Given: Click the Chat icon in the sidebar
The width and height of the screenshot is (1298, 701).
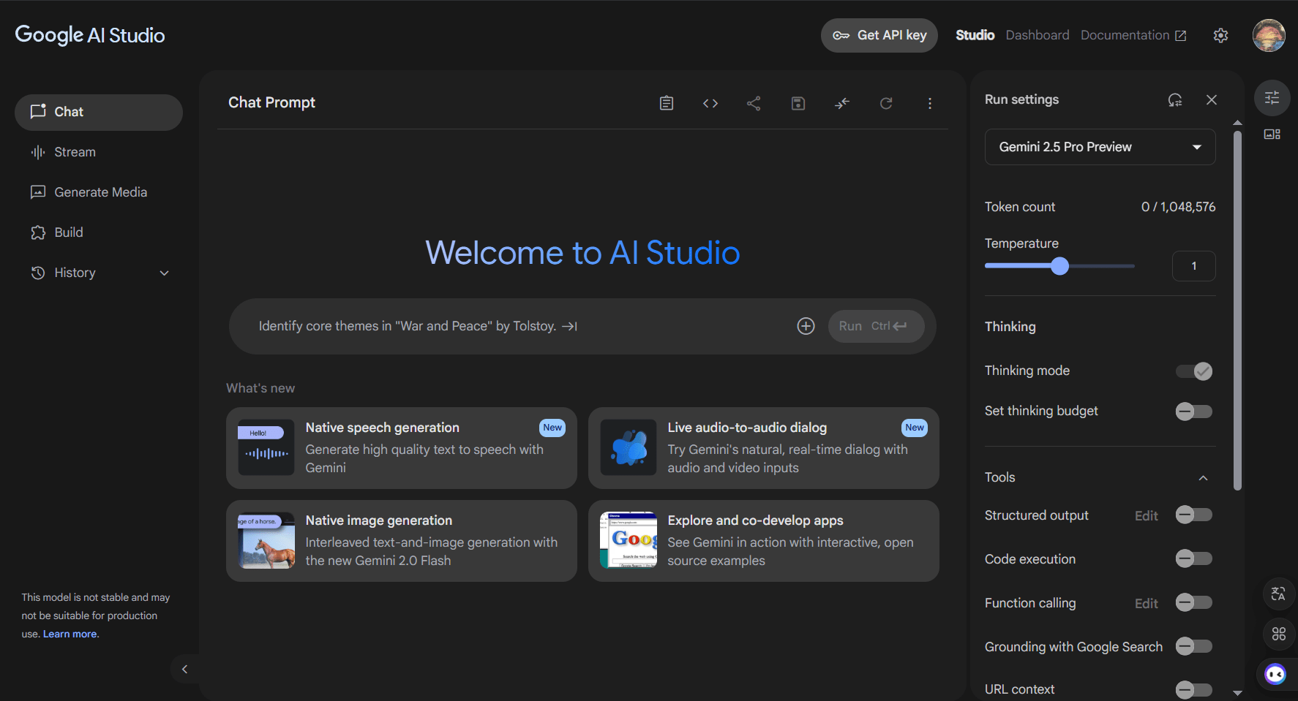Looking at the screenshot, I should (x=38, y=112).
